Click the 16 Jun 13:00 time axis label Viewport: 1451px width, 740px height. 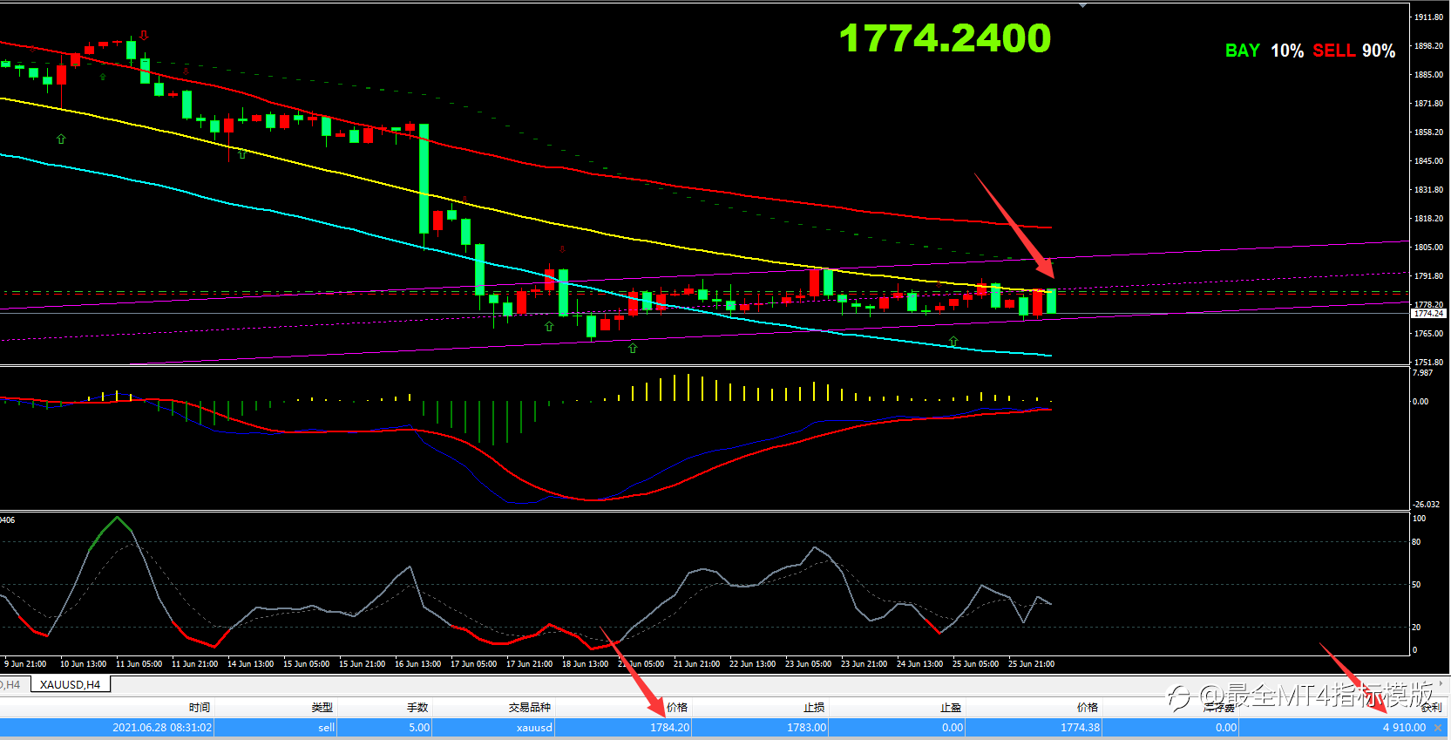click(417, 664)
